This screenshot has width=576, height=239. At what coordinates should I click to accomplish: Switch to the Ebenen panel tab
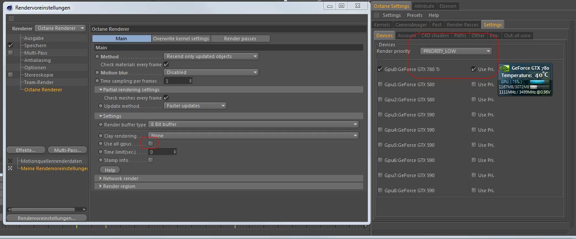447,6
